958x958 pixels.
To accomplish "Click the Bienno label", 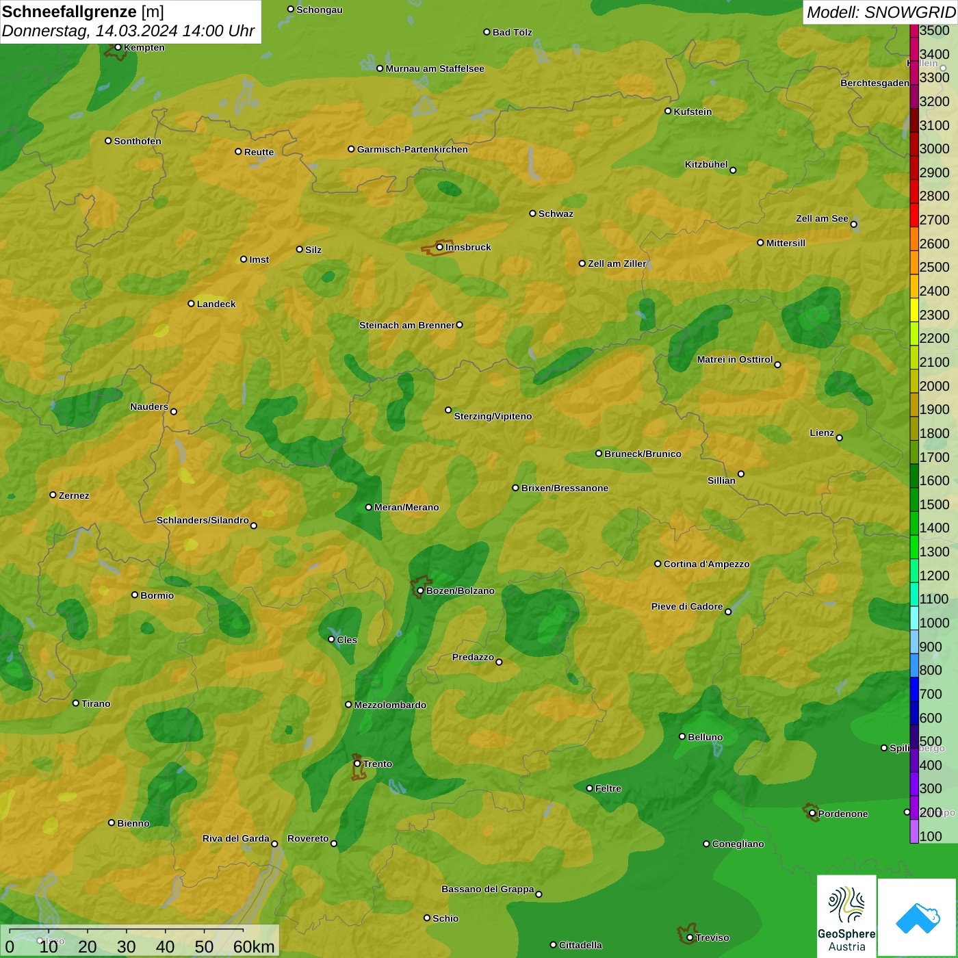I will [x=133, y=823].
